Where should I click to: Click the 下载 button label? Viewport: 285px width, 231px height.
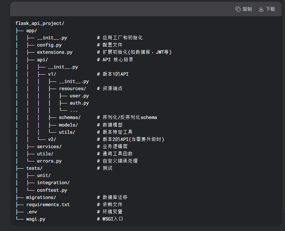pos(270,9)
